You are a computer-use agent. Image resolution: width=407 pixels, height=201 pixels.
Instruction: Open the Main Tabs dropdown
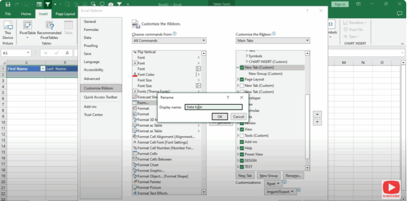[273, 41]
